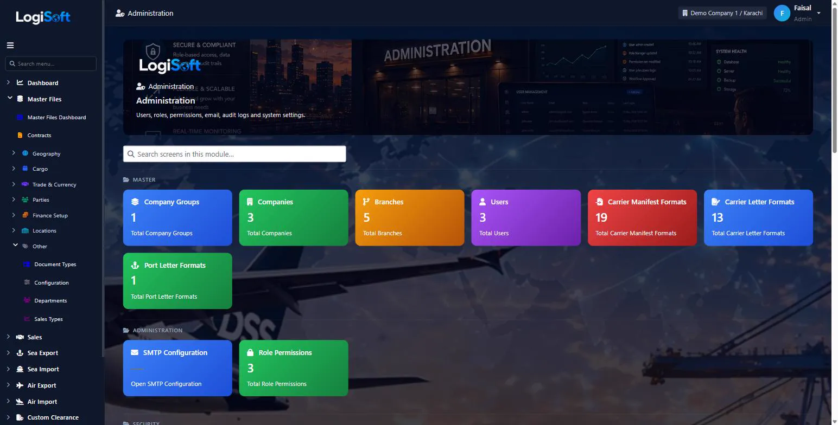Expand the Custom Clearance chevron
Viewport: 838px width, 425px height.
8,417
